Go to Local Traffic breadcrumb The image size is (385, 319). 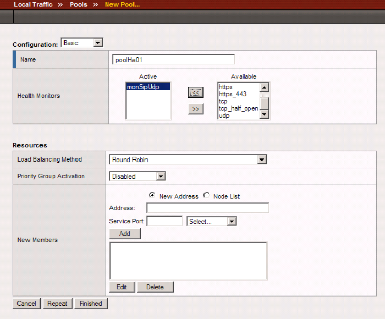pos(33,4)
